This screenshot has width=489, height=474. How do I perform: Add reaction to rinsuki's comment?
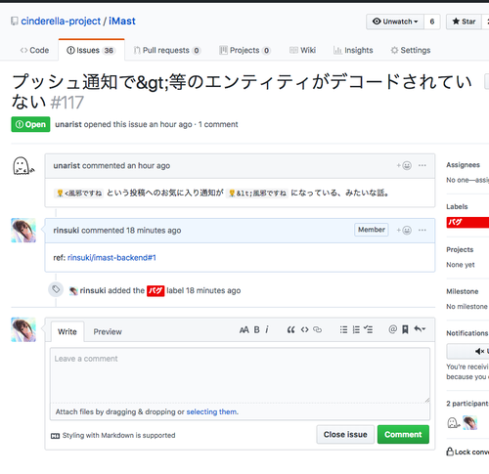[x=404, y=231]
